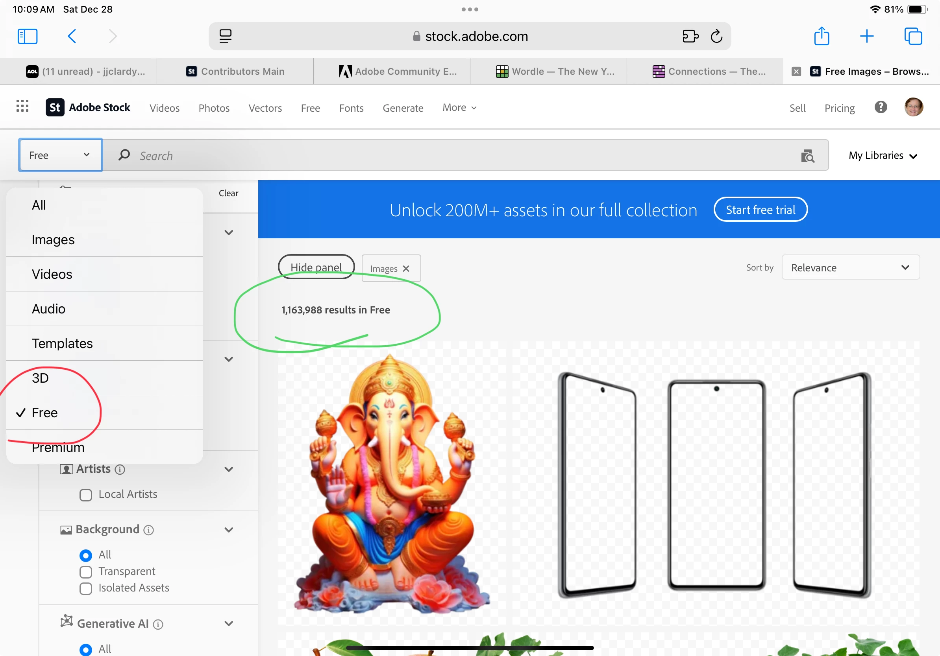Click the Artists info icon

pyautogui.click(x=120, y=470)
